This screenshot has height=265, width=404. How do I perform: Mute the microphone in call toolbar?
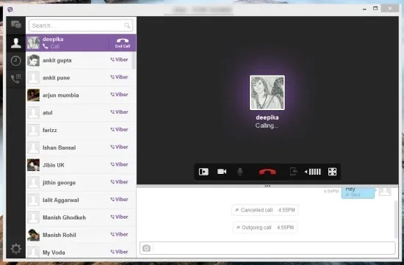tap(240, 172)
